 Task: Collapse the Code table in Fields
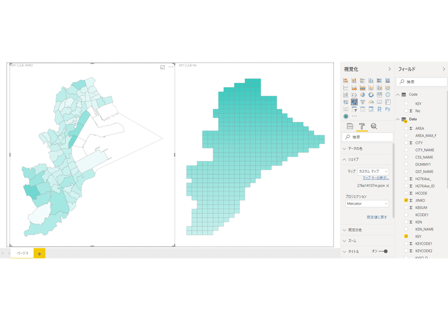click(398, 95)
